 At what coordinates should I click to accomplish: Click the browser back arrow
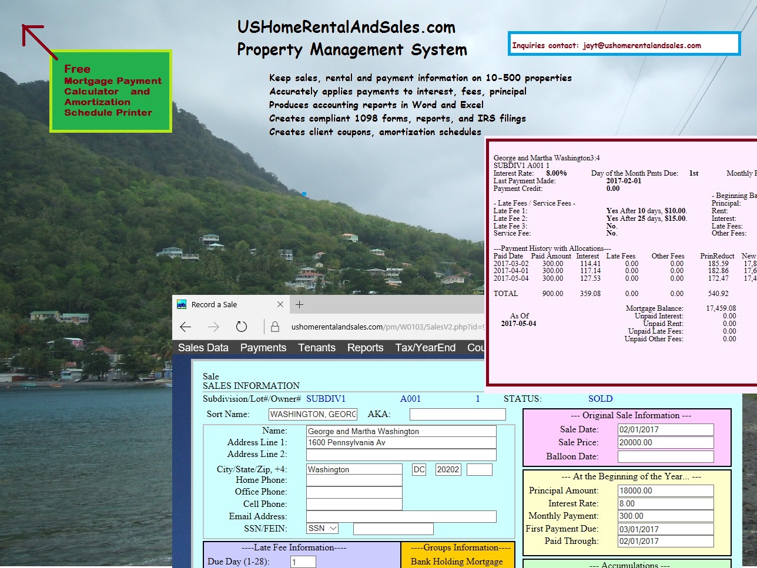click(x=186, y=327)
